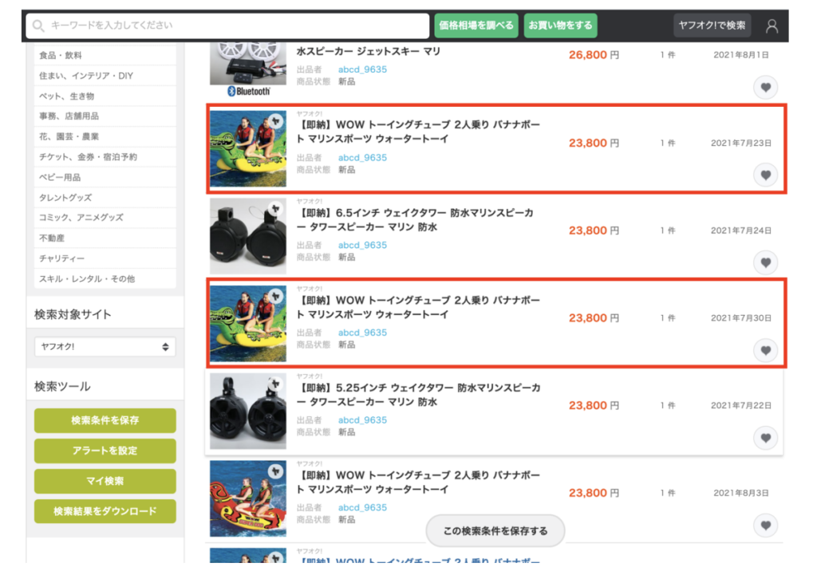Click heart icon for August 3 listing

(x=765, y=525)
